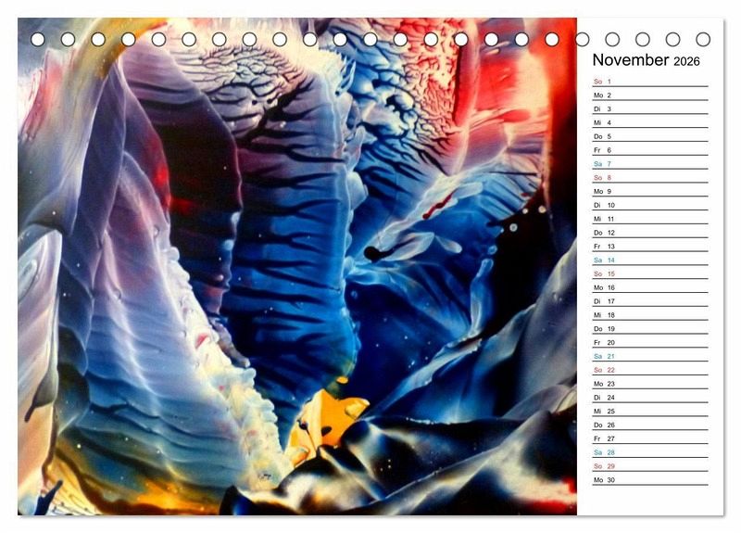This screenshot has width=741, height=533.
Task: Click the So 15 date entry
Action: coord(649,274)
